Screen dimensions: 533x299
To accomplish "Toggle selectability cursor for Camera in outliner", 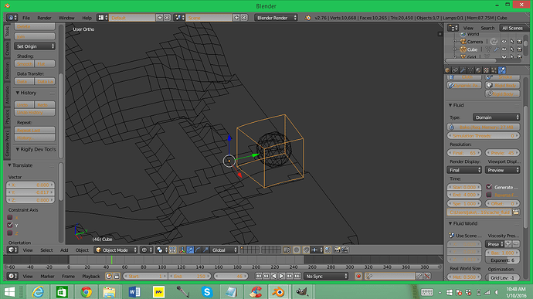I will point(512,42).
